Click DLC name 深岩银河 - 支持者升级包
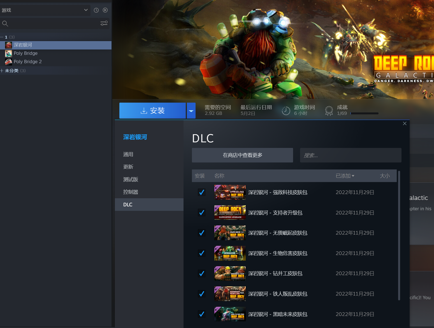Image resolution: width=434 pixels, height=328 pixels. pos(275,213)
